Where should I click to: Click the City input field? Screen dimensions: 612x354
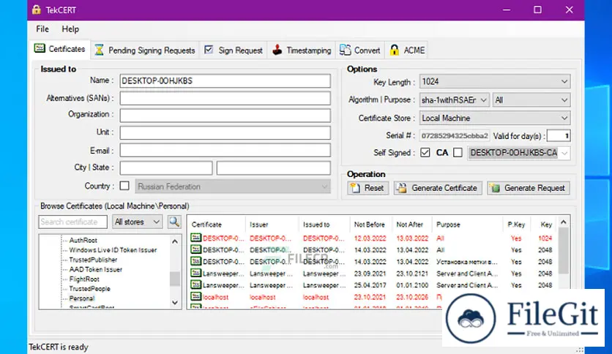click(166, 168)
